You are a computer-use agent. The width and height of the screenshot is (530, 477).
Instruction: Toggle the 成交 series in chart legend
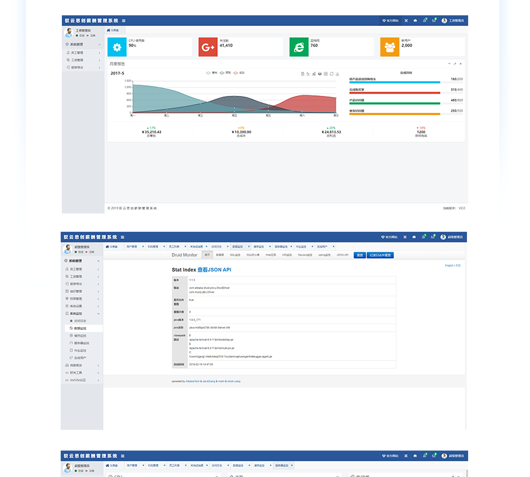click(x=239, y=73)
